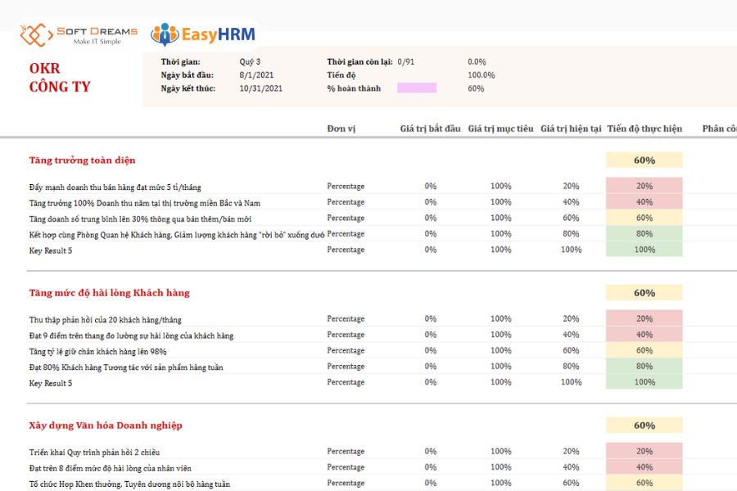Select green 80% progress of 'Đạt 80% Khách hàng'

644,366
